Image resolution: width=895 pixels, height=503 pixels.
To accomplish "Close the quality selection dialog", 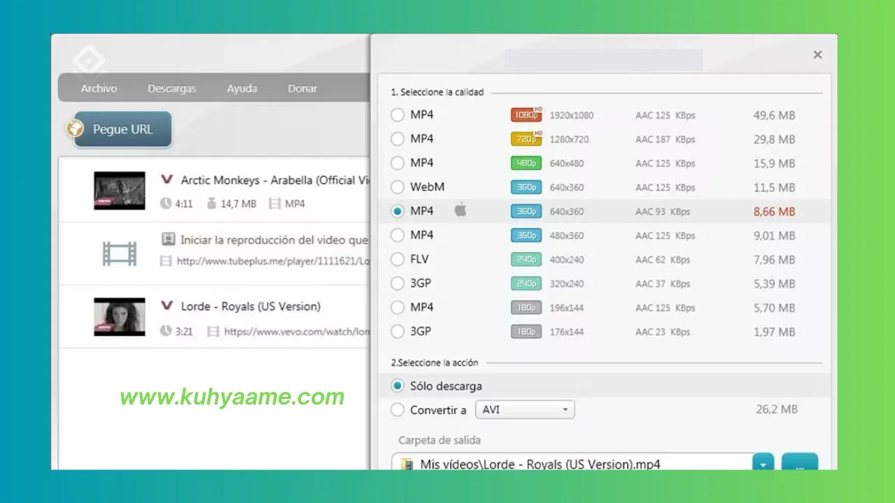I will point(817,54).
